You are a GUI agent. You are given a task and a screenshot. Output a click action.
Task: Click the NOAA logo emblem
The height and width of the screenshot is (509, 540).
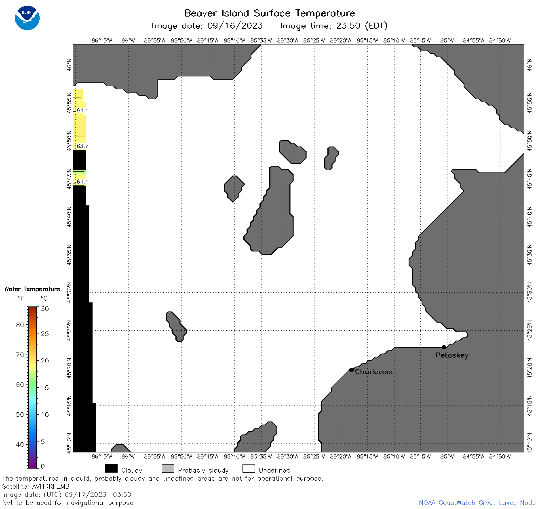(x=27, y=18)
